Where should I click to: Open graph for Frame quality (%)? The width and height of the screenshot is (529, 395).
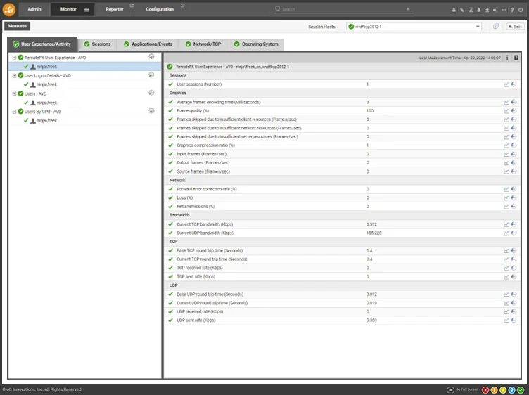(506, 111)
